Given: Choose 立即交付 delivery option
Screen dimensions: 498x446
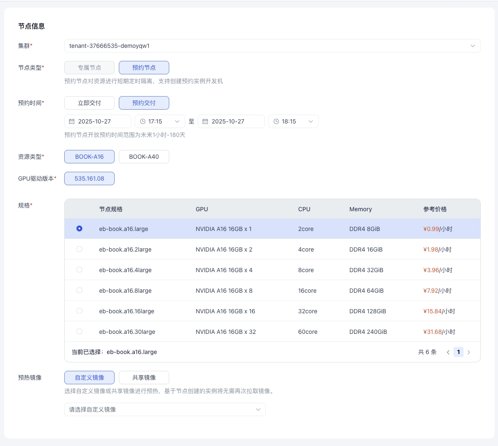Looking at the screenshot, I should [89, 103].
